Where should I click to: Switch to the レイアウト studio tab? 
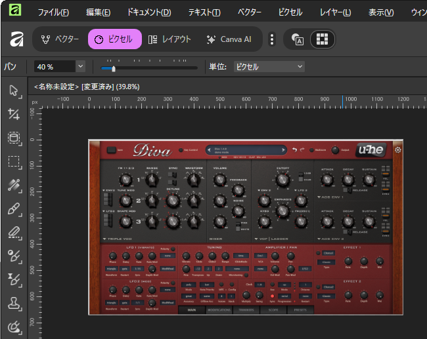169,39
